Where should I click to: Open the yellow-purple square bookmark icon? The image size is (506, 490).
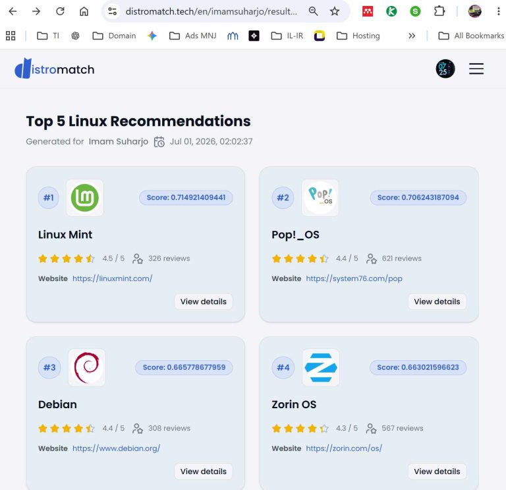(x=320, y=36)
